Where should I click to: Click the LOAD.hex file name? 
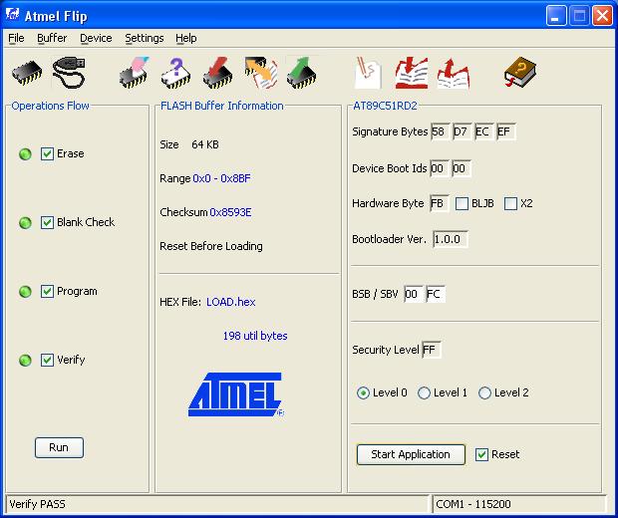click(231, 302)
